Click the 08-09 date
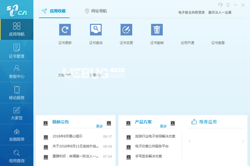This screenshot has height=166, width=250. pyautogui.click(x=107, y=146)
